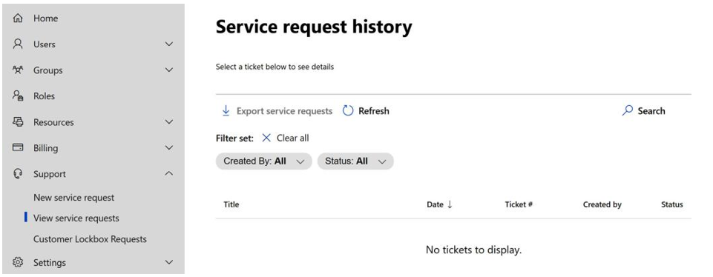Viewport: 713px width, 277px height.
Task: Click the Users person icon
Action: [18, 44]
